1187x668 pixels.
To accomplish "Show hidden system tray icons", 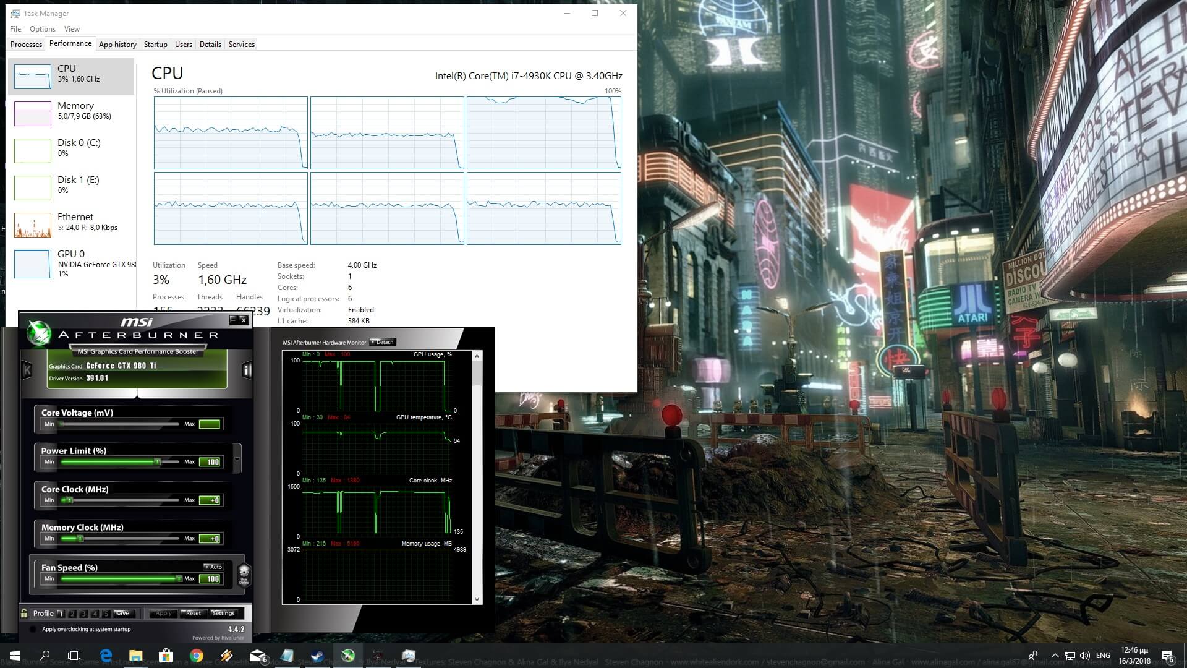I will [1055, 656].
